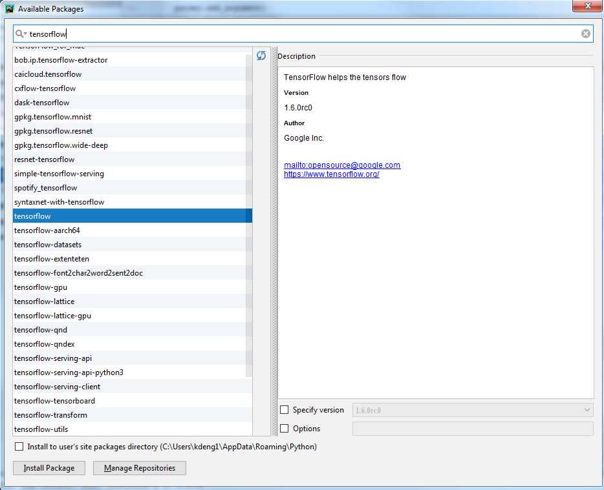Click the tensorflow search input field

303,34
